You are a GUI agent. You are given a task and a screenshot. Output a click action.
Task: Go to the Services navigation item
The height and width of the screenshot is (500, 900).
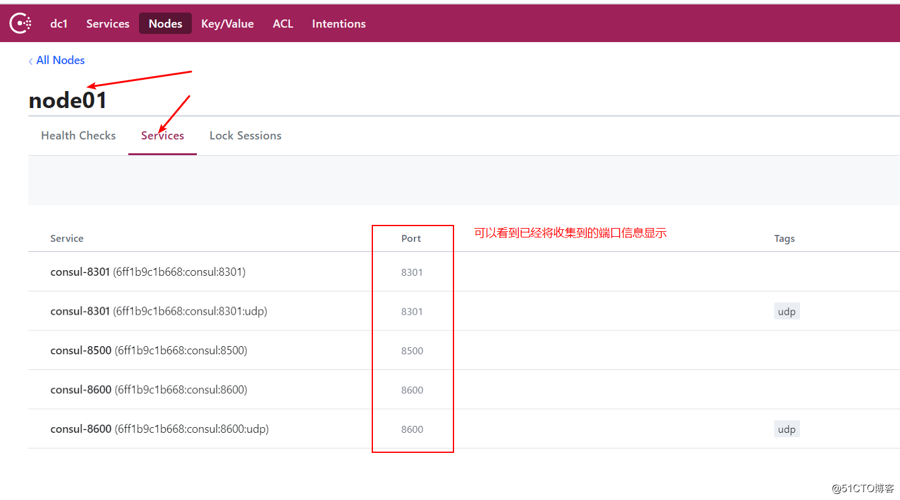[108, 24]
